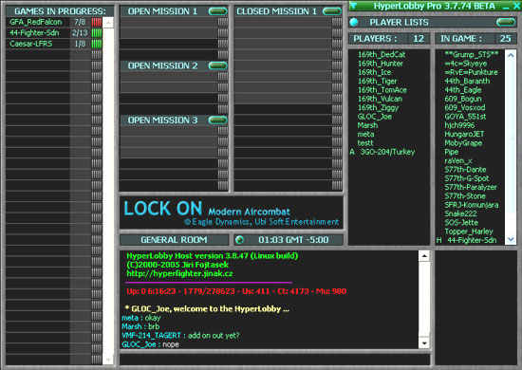This screenshot has height=370, width=522.
Task: Click the In Game count label
Action: pyautogui.click(x=461, y=39)
